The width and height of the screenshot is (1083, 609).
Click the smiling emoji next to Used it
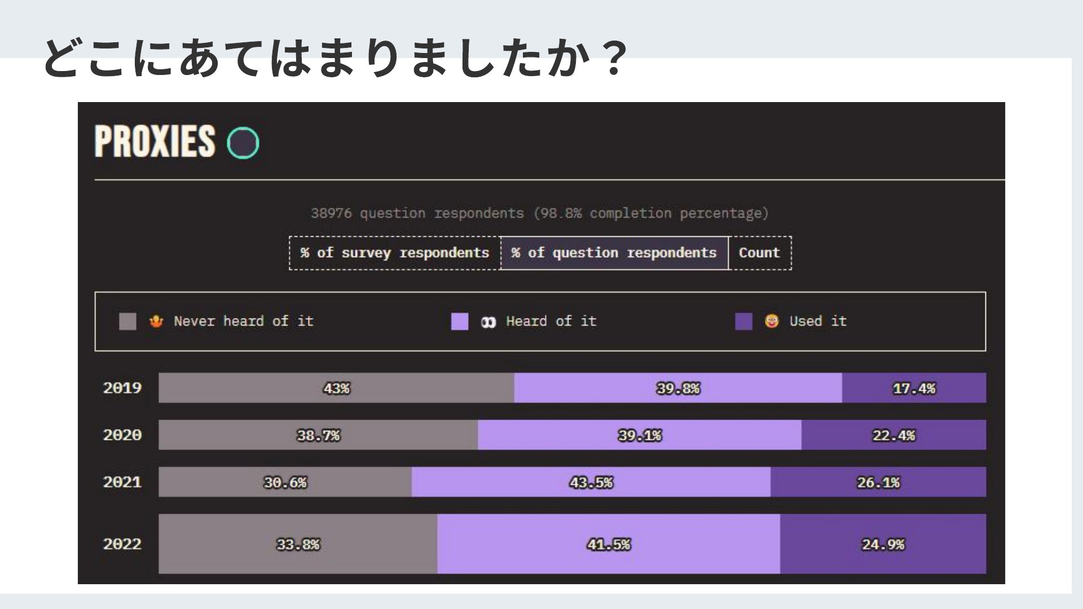(772, 321)
